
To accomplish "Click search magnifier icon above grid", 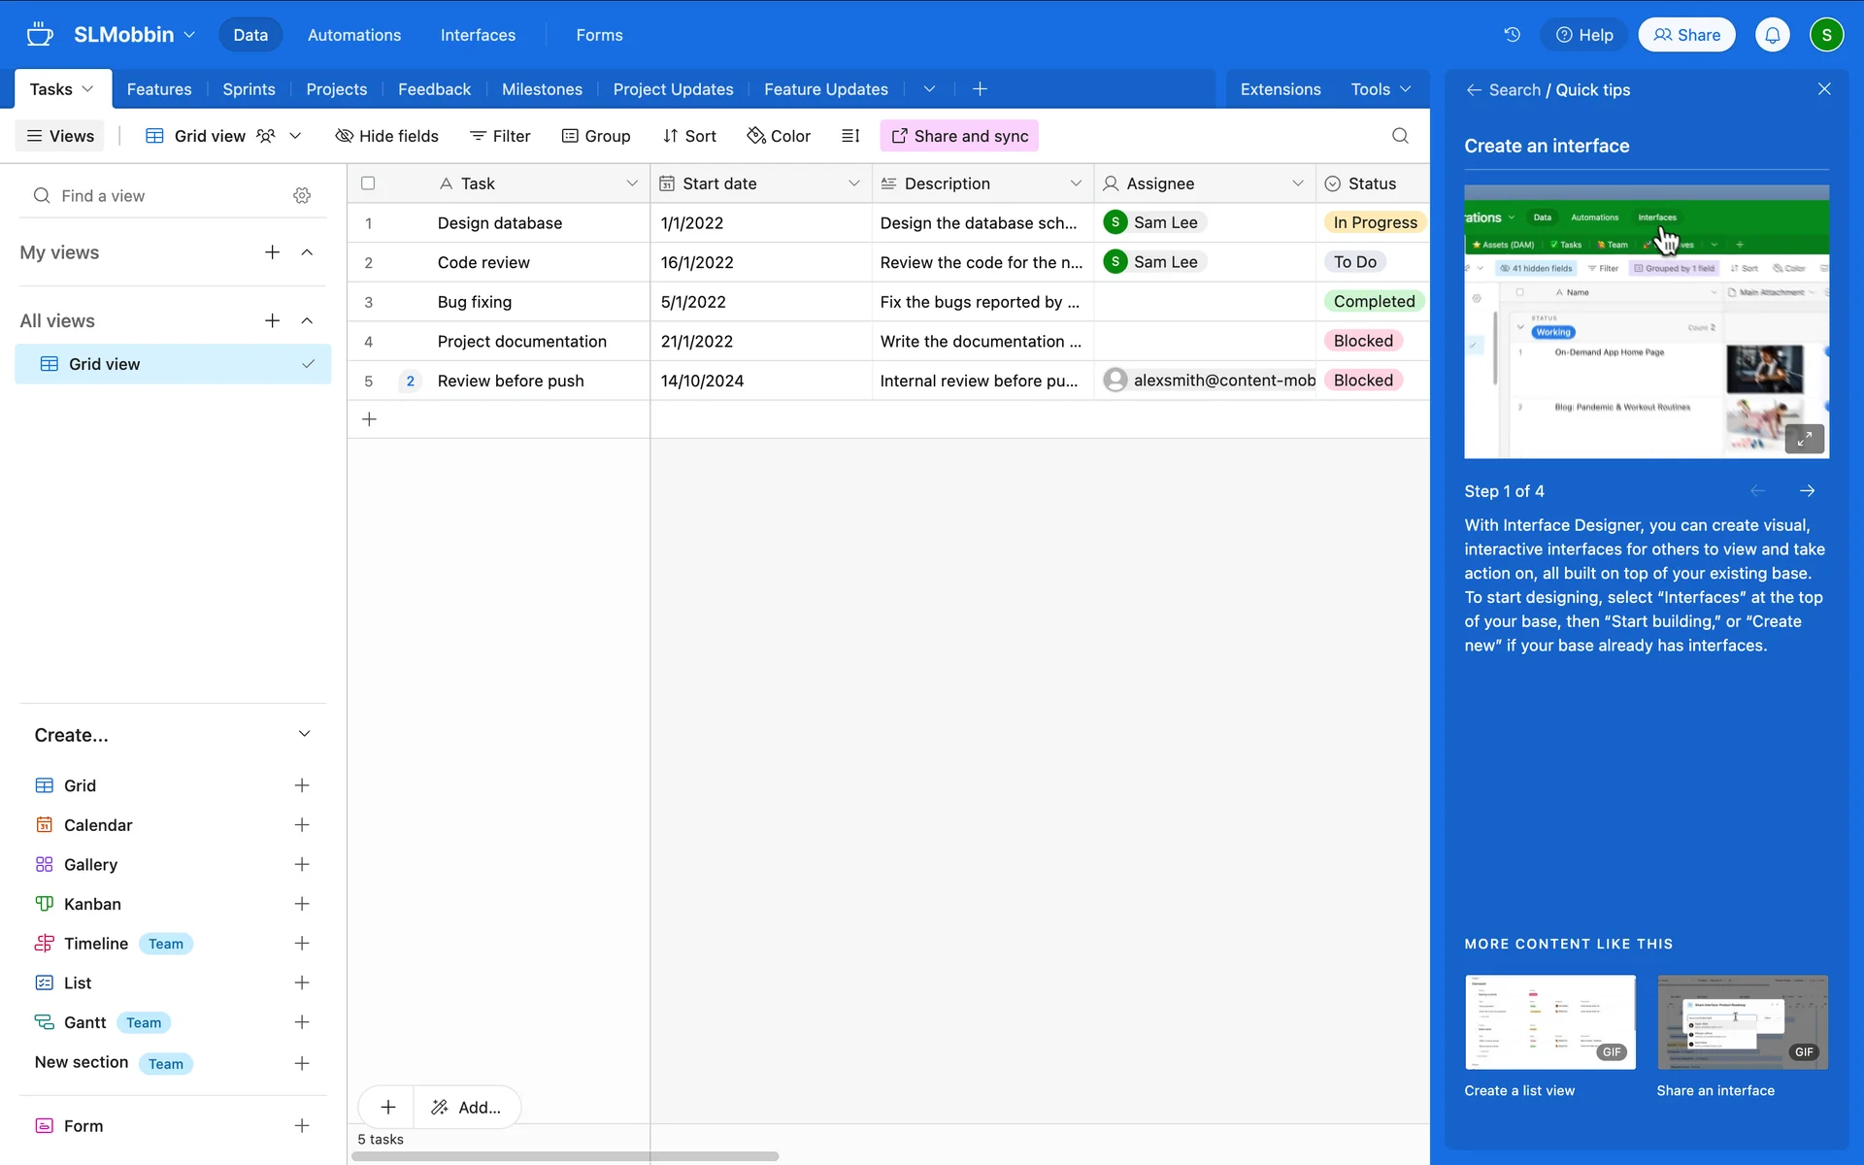I will coord(1400,136).
